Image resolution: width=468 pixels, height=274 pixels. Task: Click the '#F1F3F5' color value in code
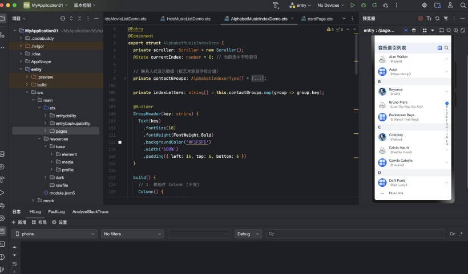pos(197,142)
